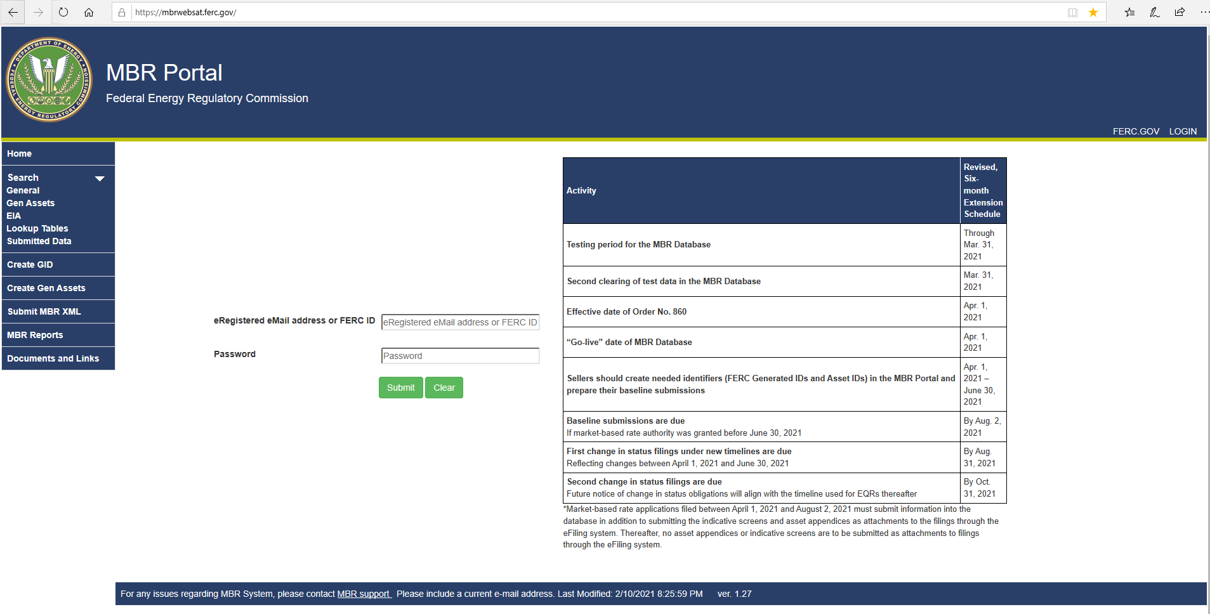Image resolution: width=1210 pixels, height=614 pixels.
Task: Open Submit MBR XML menu item
Action: pyautogui.click(x=58, y=311)
